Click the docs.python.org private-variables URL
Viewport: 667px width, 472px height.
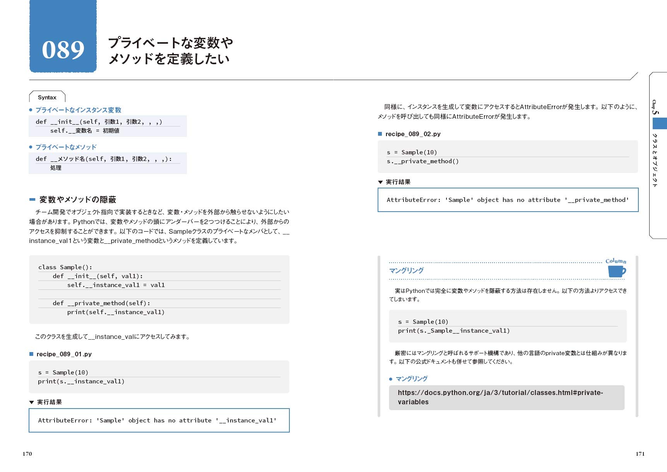[x=500, y=397]
